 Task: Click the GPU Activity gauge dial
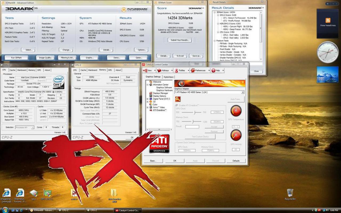(236, 135)
